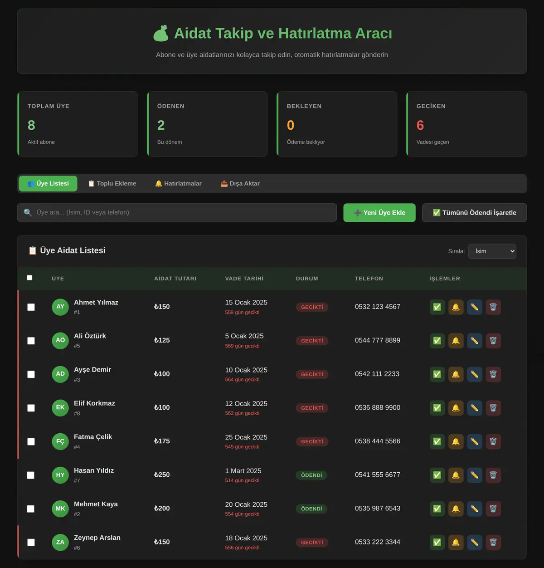Send reminder bell for Ali Öztürk
This screenshot has width=544, height=568.
456,341
